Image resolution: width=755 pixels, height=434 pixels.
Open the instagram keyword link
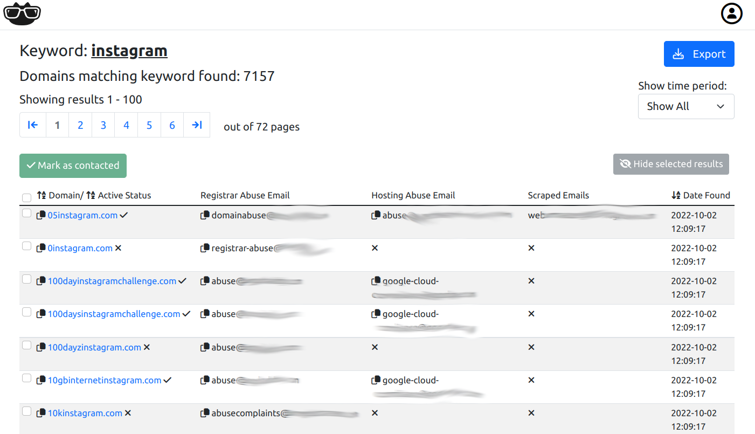coord(129,51)
